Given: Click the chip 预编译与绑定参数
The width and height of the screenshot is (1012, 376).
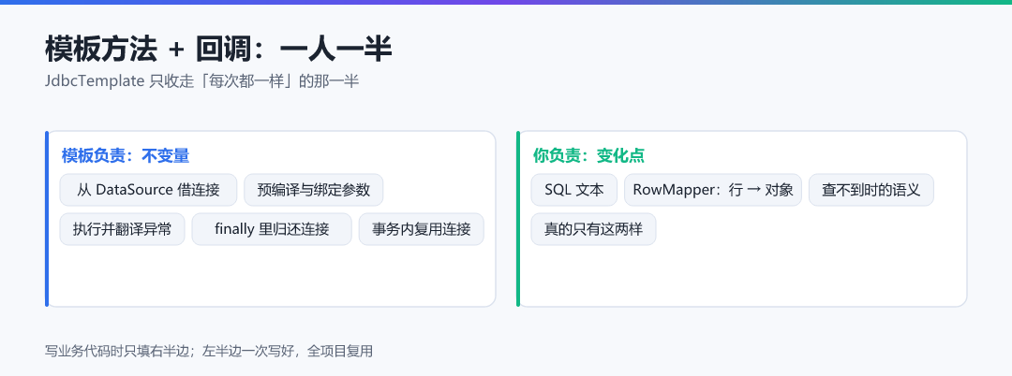Looking at the screenshot, I should 314,190.
